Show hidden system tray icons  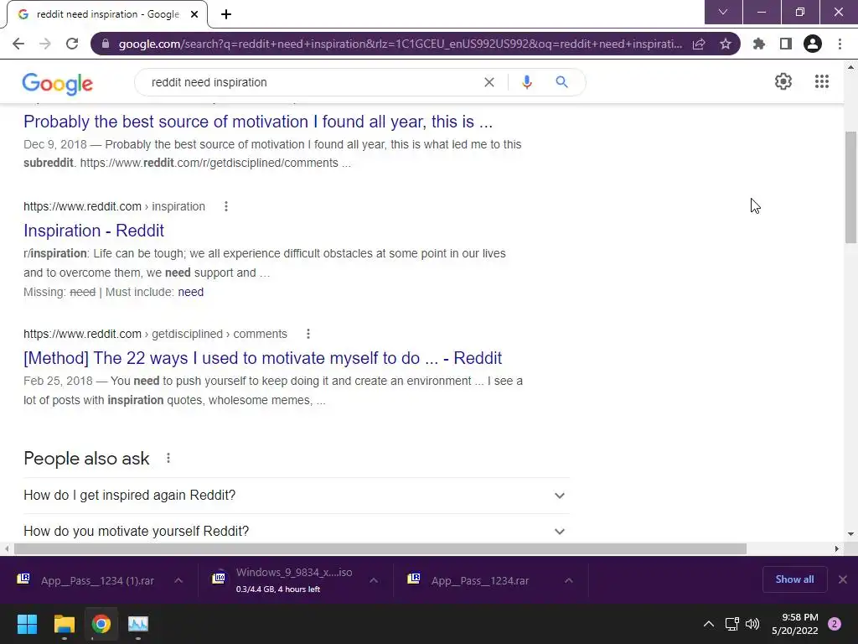pyautogui.click(x=709, y=624)
